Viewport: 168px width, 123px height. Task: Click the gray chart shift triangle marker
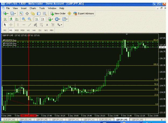click(x=127, y=34)
